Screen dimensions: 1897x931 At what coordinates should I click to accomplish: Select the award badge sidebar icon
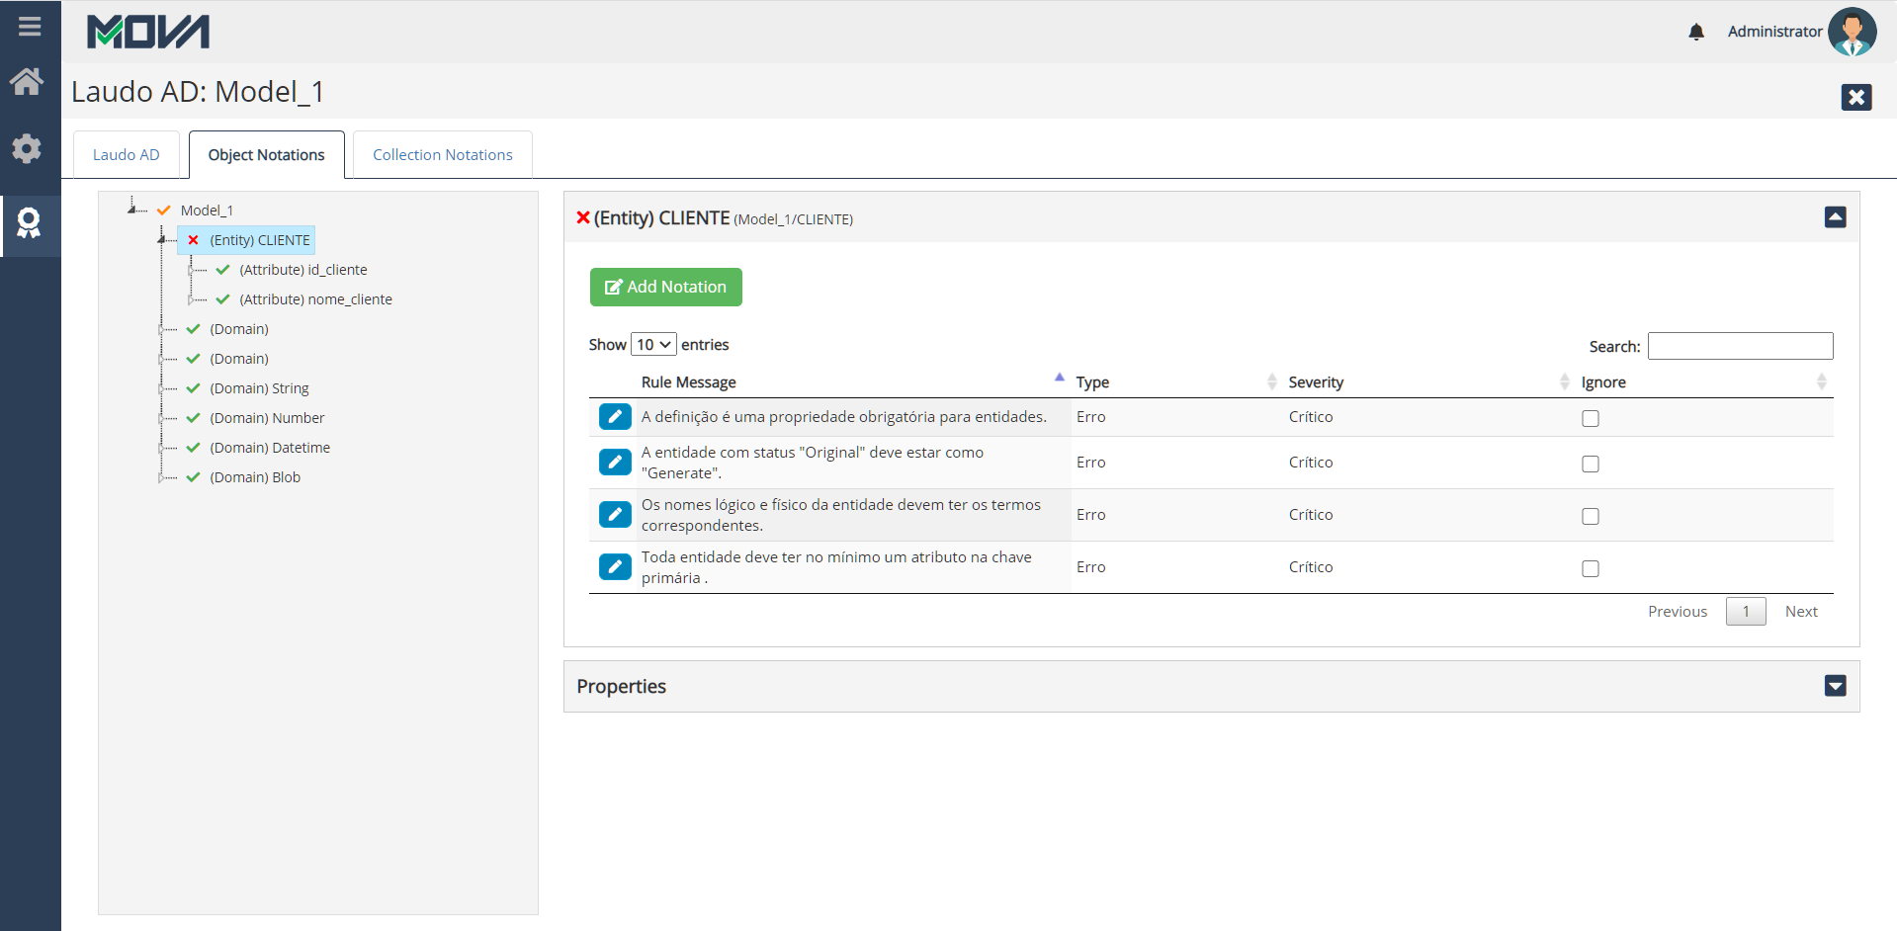(29, 223)
